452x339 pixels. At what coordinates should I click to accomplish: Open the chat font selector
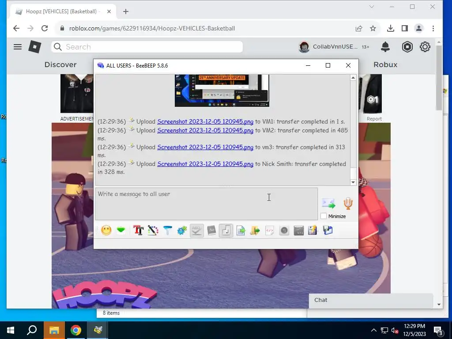tap(138, 230)
